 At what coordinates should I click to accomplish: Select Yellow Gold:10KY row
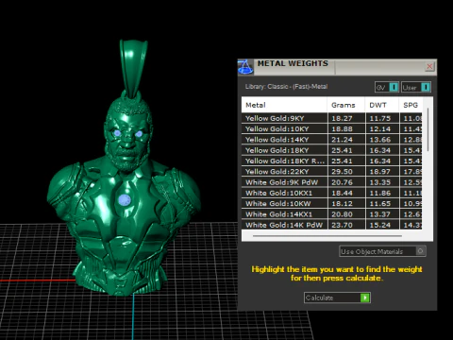332,128
